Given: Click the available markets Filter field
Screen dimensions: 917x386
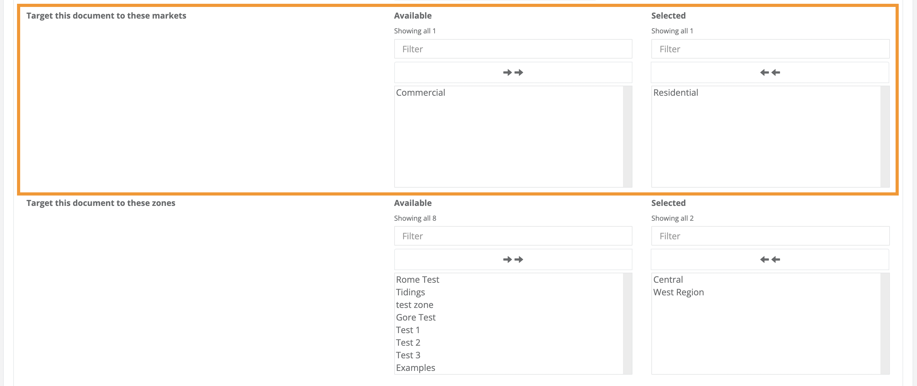Looking at the screenshot, I should [x=513, y=49].
